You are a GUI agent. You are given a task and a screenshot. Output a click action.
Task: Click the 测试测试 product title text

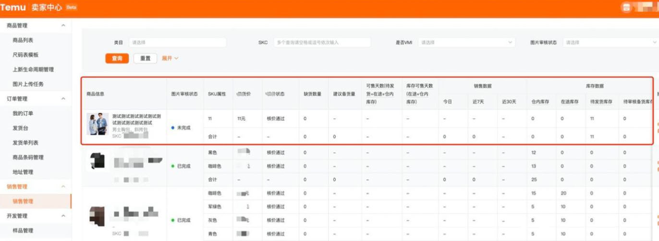point(137,119)
